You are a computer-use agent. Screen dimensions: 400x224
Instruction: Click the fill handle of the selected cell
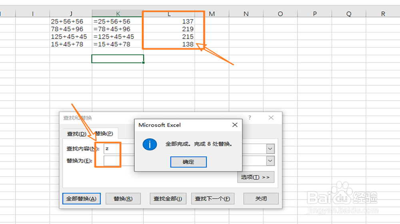(143, 62)
